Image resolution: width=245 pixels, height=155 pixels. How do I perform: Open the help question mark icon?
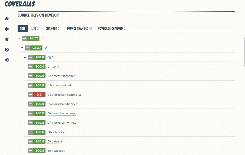point(7,50)
